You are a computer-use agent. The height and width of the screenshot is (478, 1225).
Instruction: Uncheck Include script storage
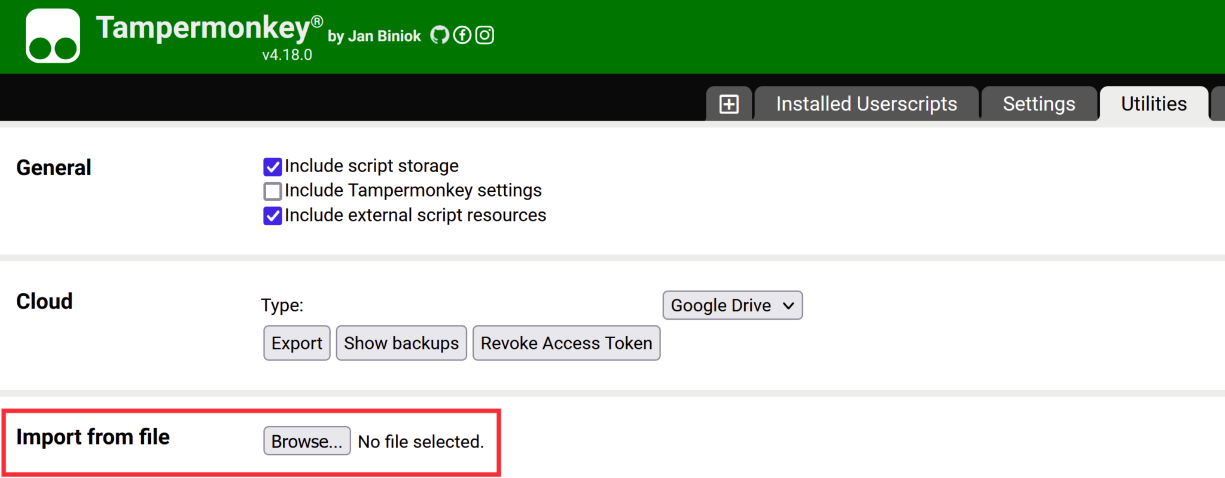pos(273,167)
